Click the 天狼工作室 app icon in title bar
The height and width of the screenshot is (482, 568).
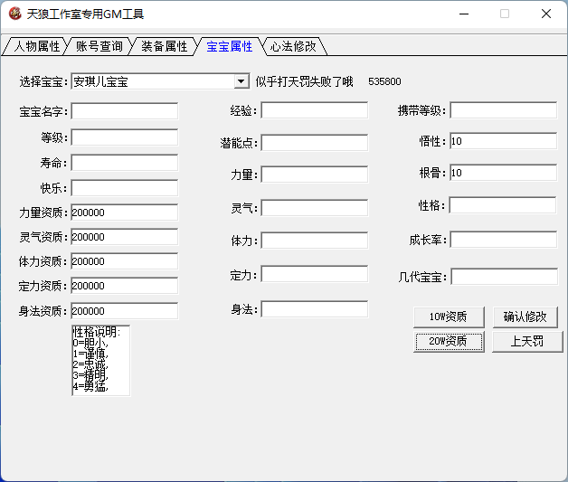pos(14,14)
